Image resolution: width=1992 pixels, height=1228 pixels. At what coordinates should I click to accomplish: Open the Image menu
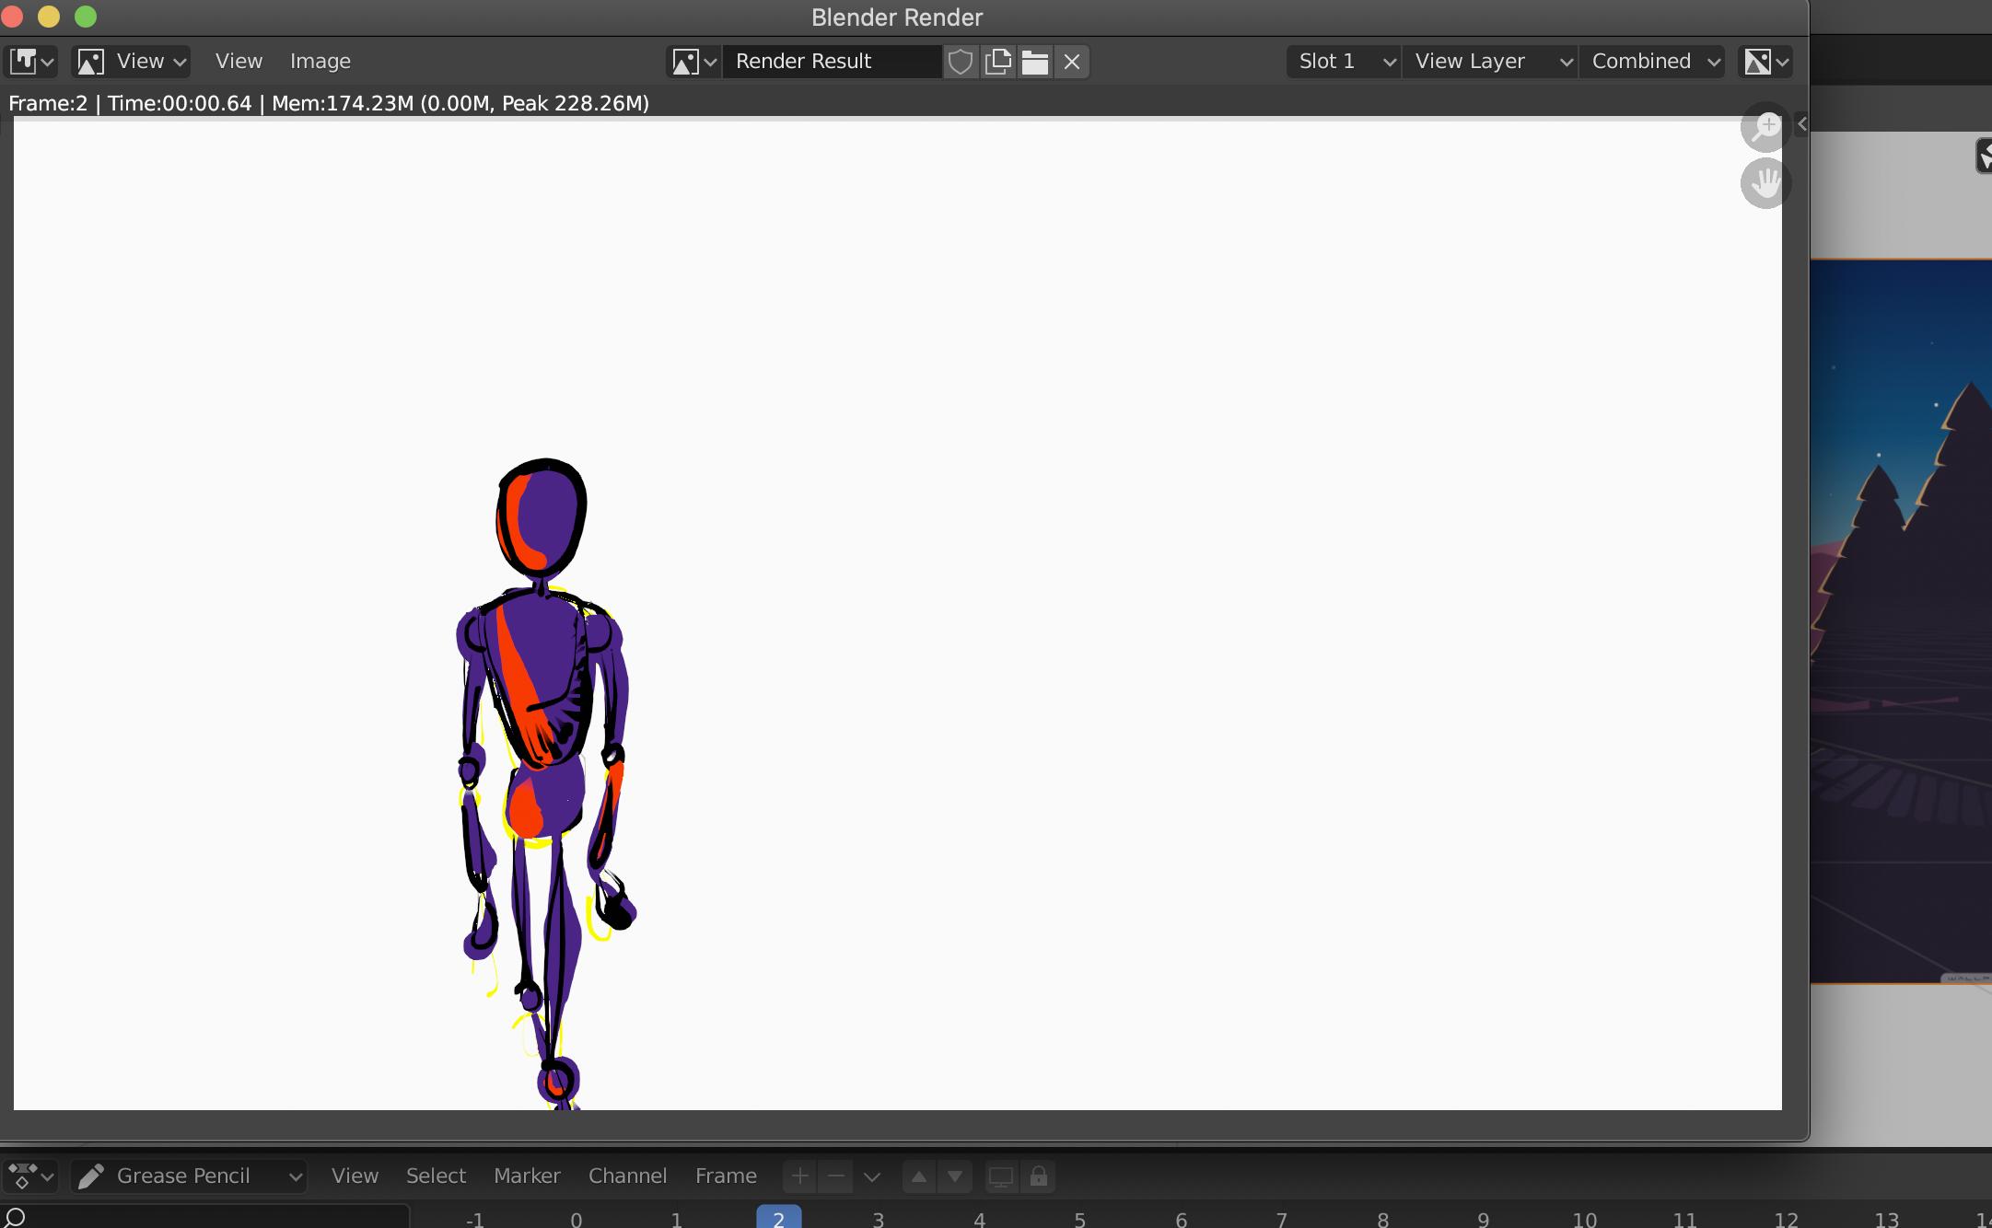(x=320, y=61)
